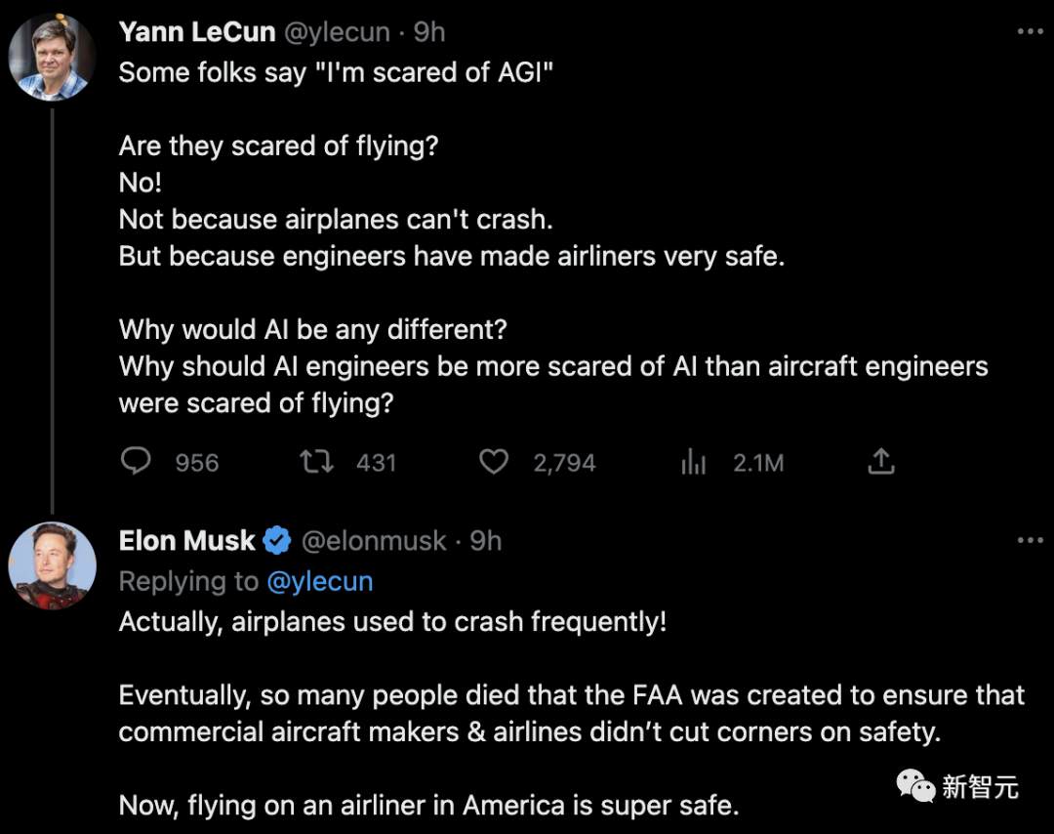
Task: Share LeCun's tweet via the share icon
Action: click(x=881, y=461)
